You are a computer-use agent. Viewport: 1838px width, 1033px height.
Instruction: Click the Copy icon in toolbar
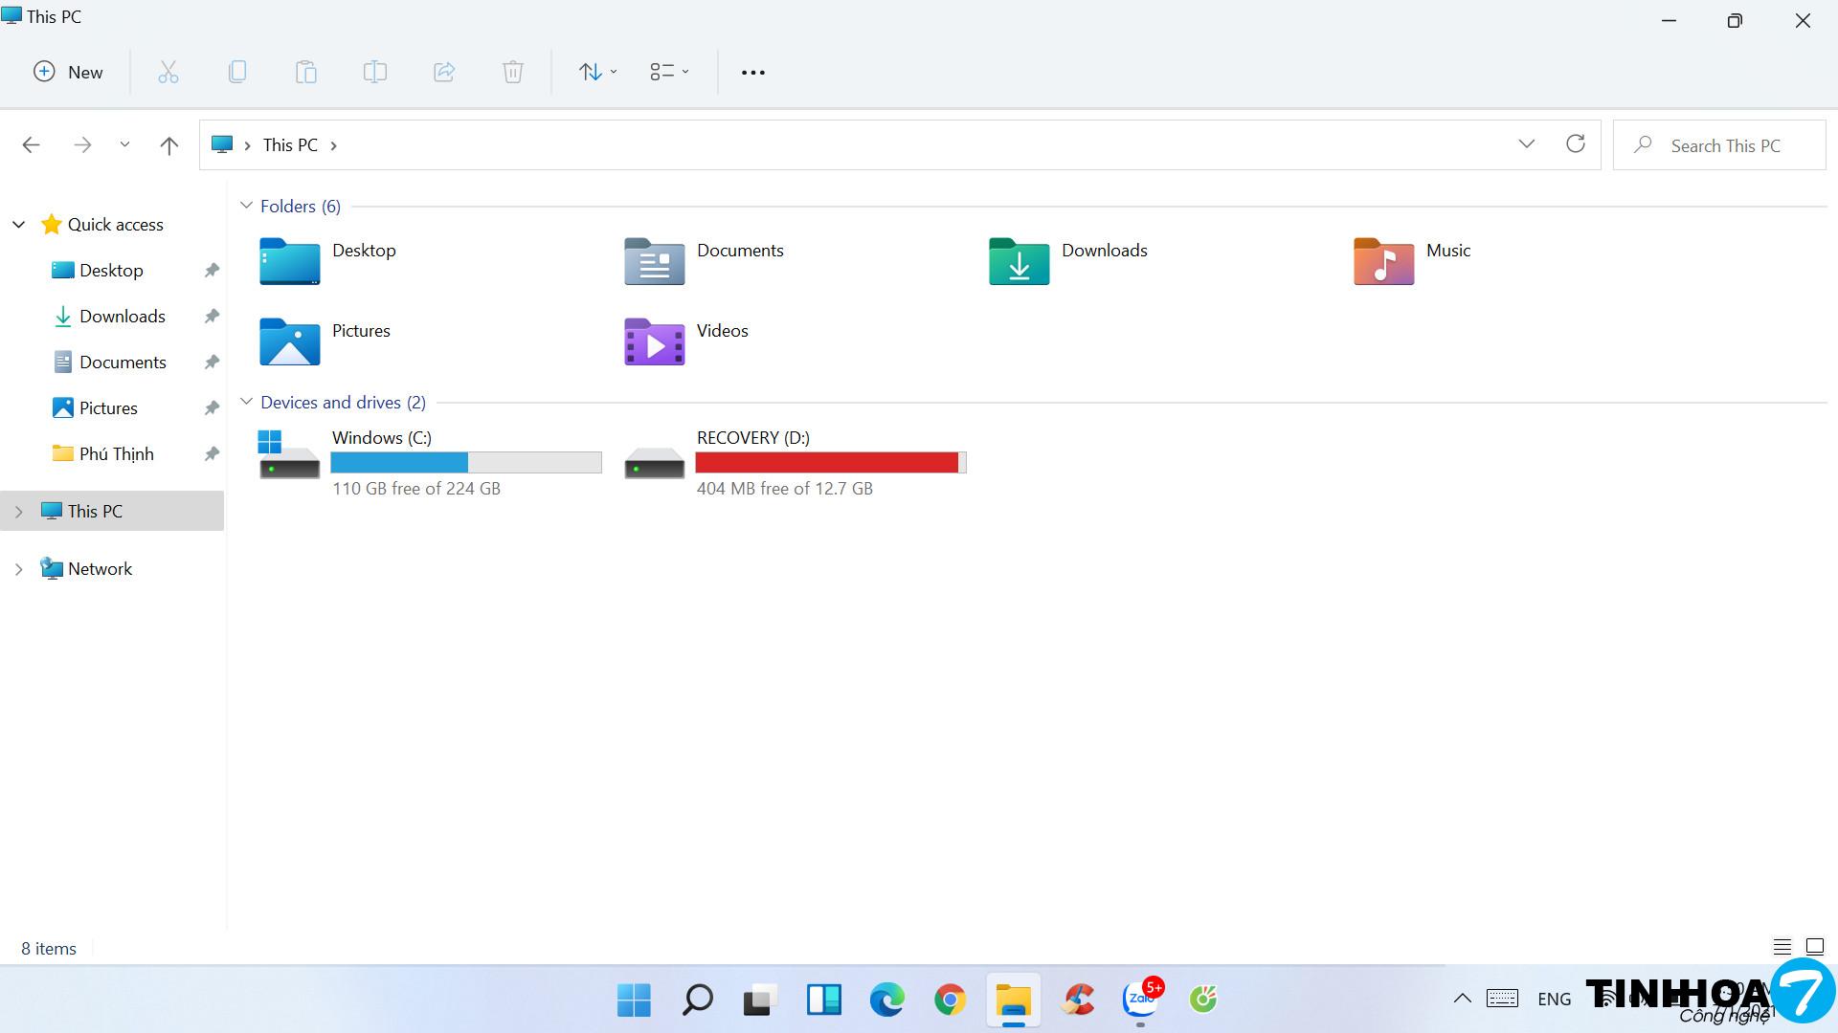coord(237,72)
